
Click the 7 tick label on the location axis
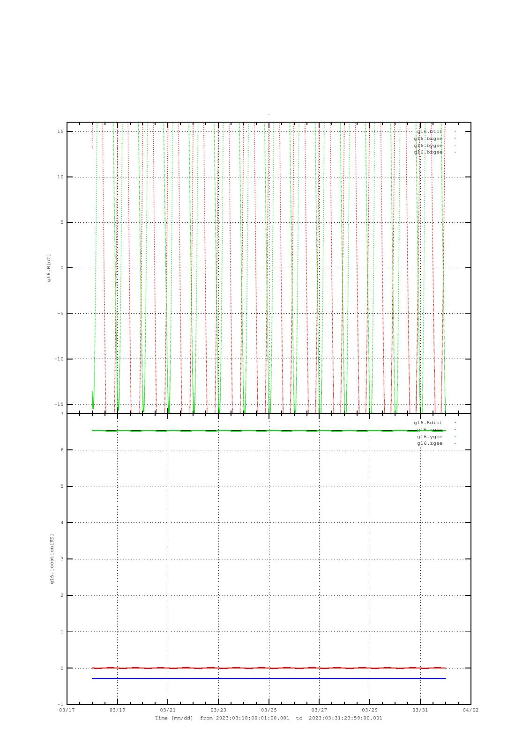62,414
